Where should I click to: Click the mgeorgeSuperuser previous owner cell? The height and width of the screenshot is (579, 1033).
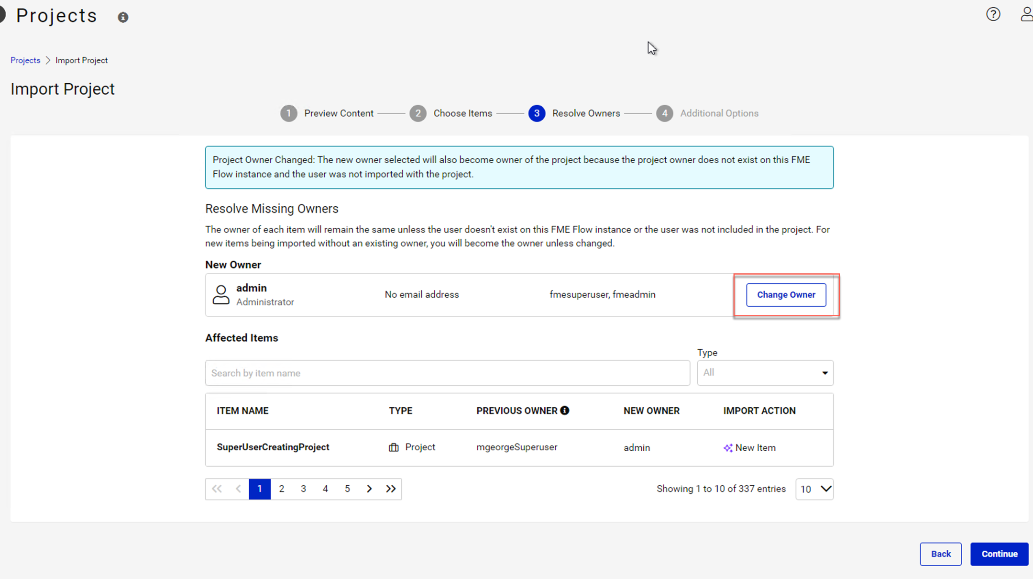click(517, 447)
